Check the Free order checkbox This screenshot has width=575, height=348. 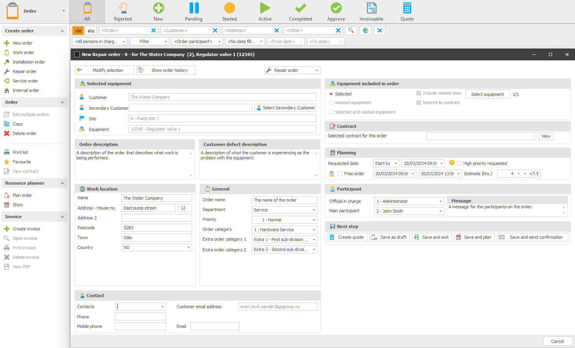pos(340,174)
